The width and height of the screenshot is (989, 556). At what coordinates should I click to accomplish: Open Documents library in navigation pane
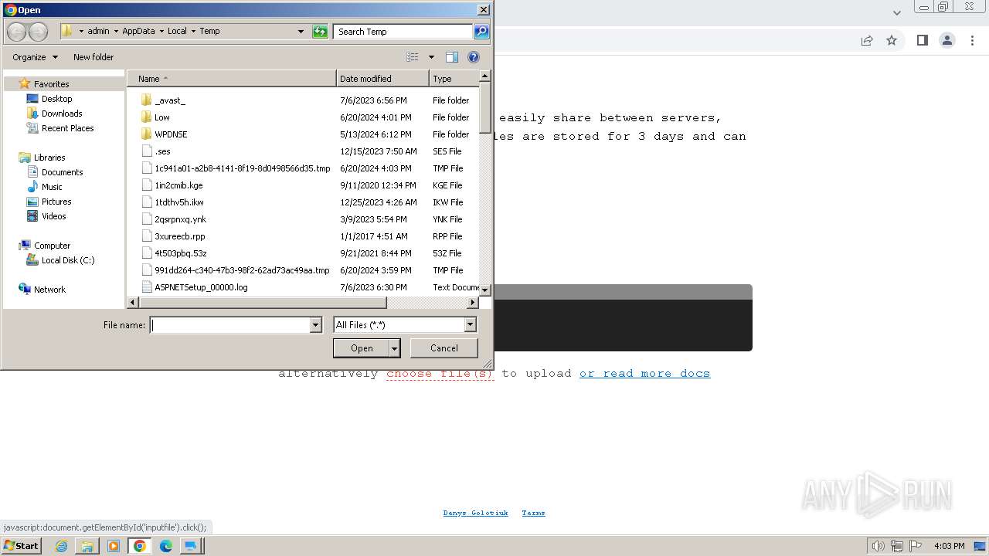[x=62, y=172]
